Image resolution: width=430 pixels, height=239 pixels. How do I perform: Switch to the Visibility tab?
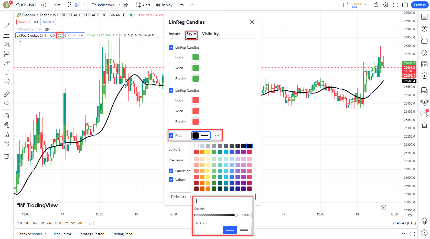point(210,34)
